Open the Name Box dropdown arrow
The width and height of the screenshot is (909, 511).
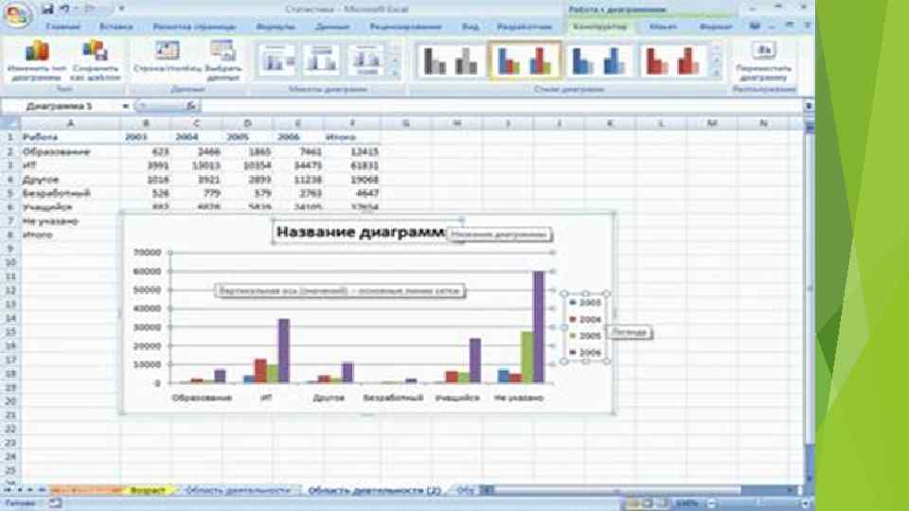[x=125, y=106]
